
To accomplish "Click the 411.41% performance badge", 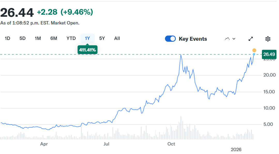I will [x=87, y=50].
